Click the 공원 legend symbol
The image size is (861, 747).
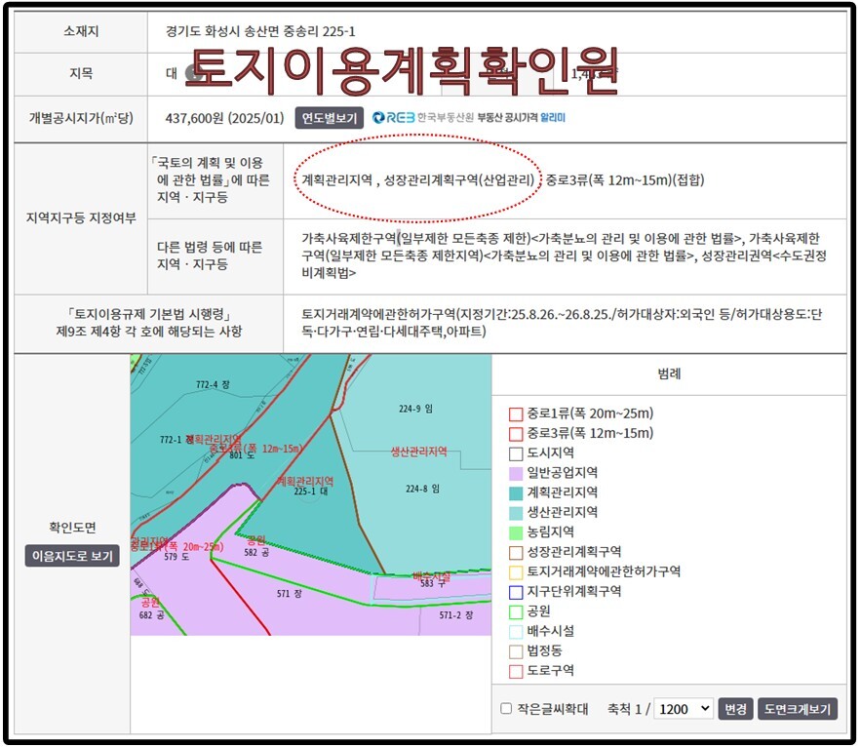tap(513, 609)
